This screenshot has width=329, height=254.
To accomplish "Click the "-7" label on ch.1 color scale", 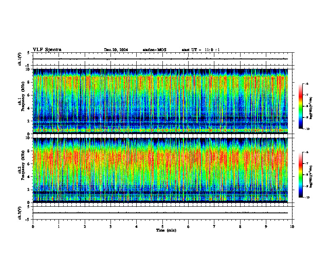I will click(307, 95).
